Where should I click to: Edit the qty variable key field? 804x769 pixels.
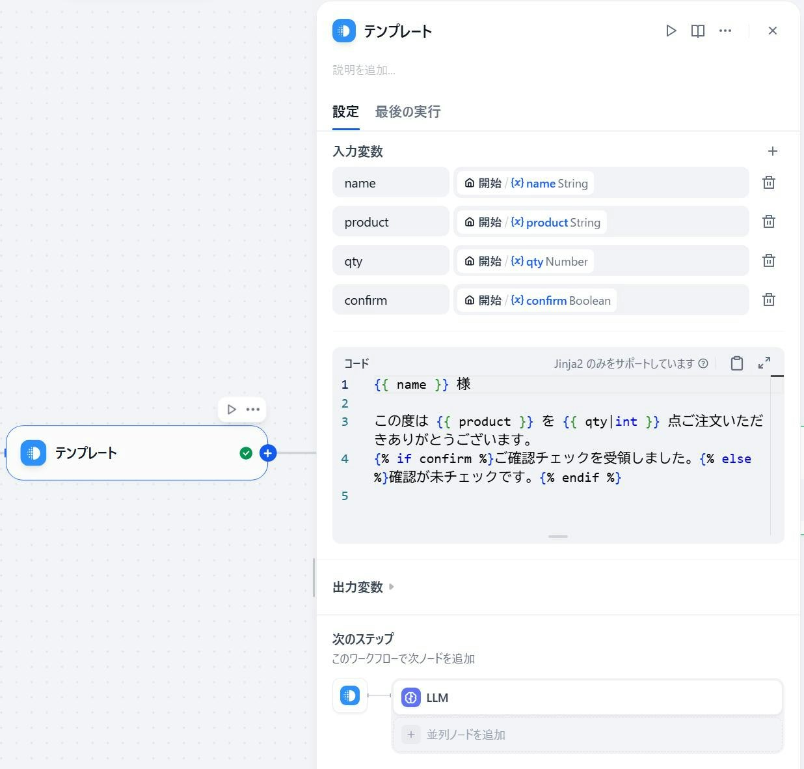pos(391,261)
